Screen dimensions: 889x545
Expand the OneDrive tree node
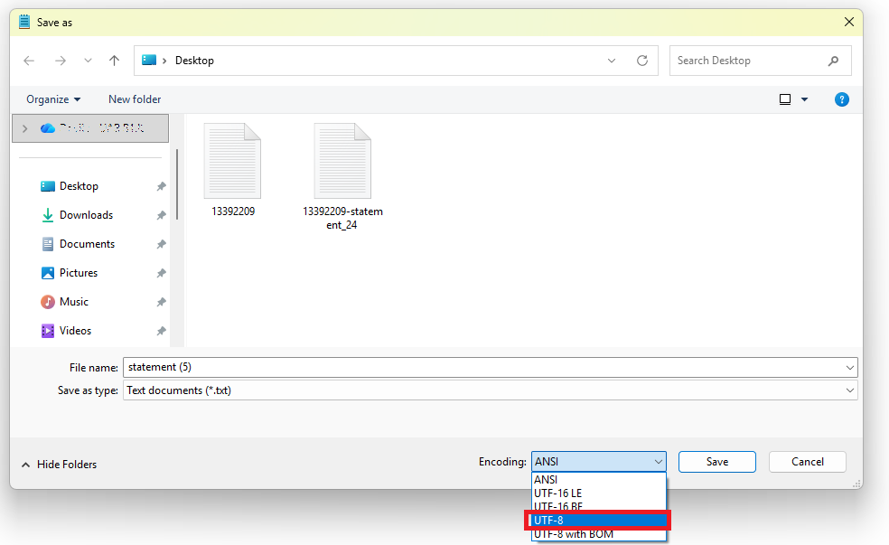coord(24,127)
